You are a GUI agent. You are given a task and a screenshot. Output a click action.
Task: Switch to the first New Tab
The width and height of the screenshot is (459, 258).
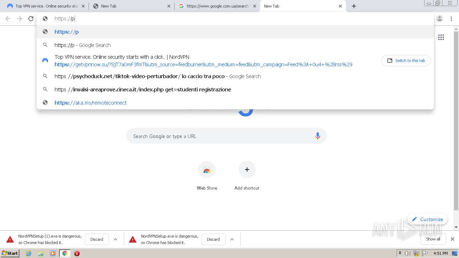click(132, 6)
